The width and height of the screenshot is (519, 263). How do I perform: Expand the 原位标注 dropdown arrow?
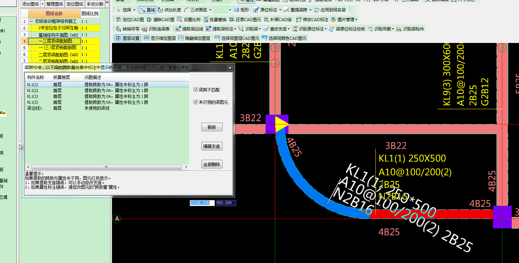point(280,10)
